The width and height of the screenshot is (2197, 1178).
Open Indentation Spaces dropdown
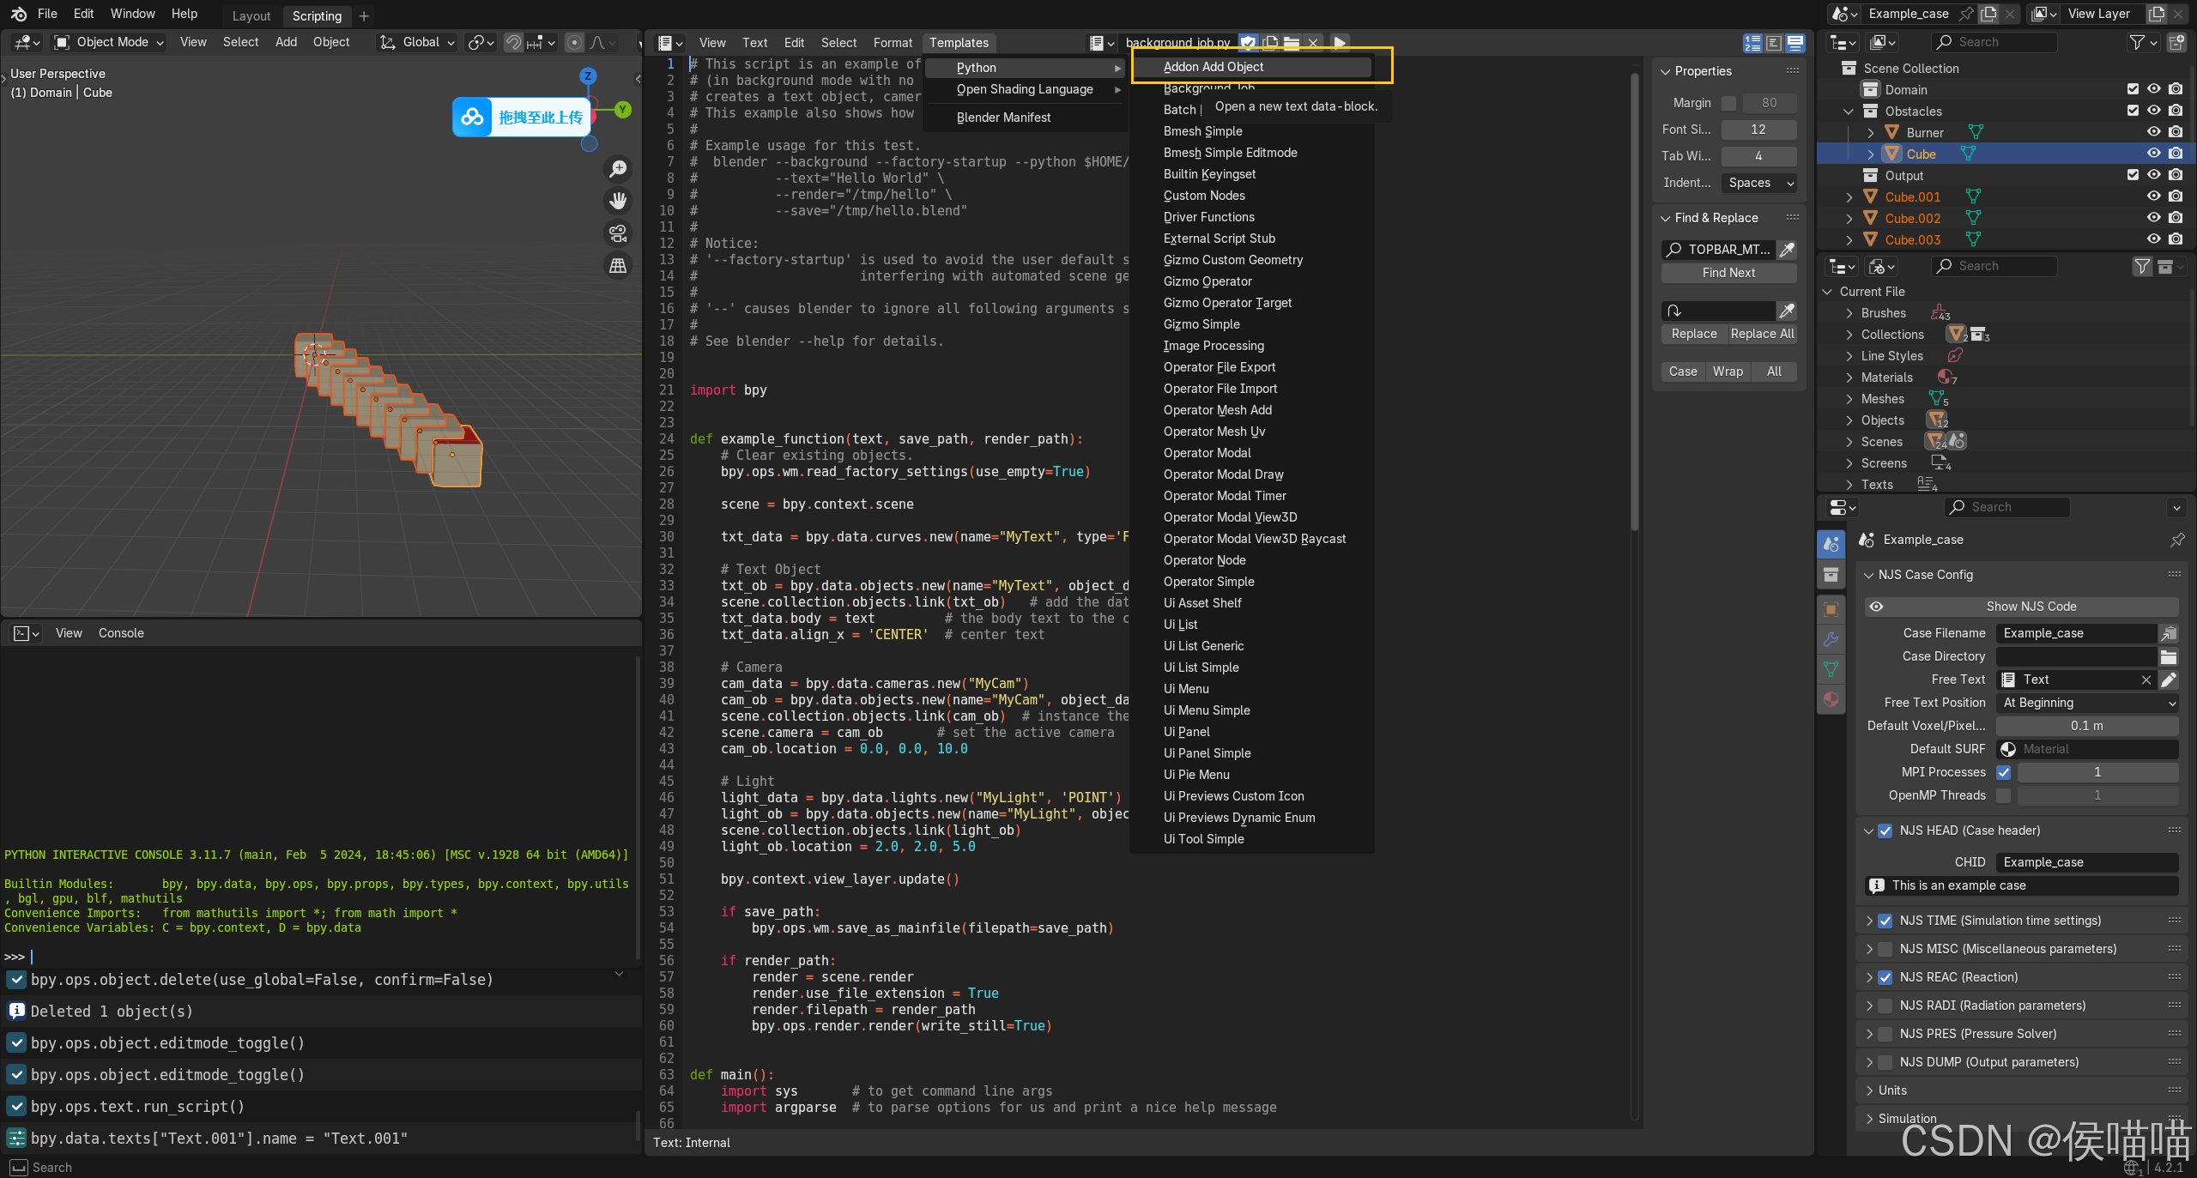tap(1759, 183)
